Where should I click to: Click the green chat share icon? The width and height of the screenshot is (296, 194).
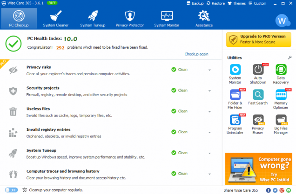(289, 190)
